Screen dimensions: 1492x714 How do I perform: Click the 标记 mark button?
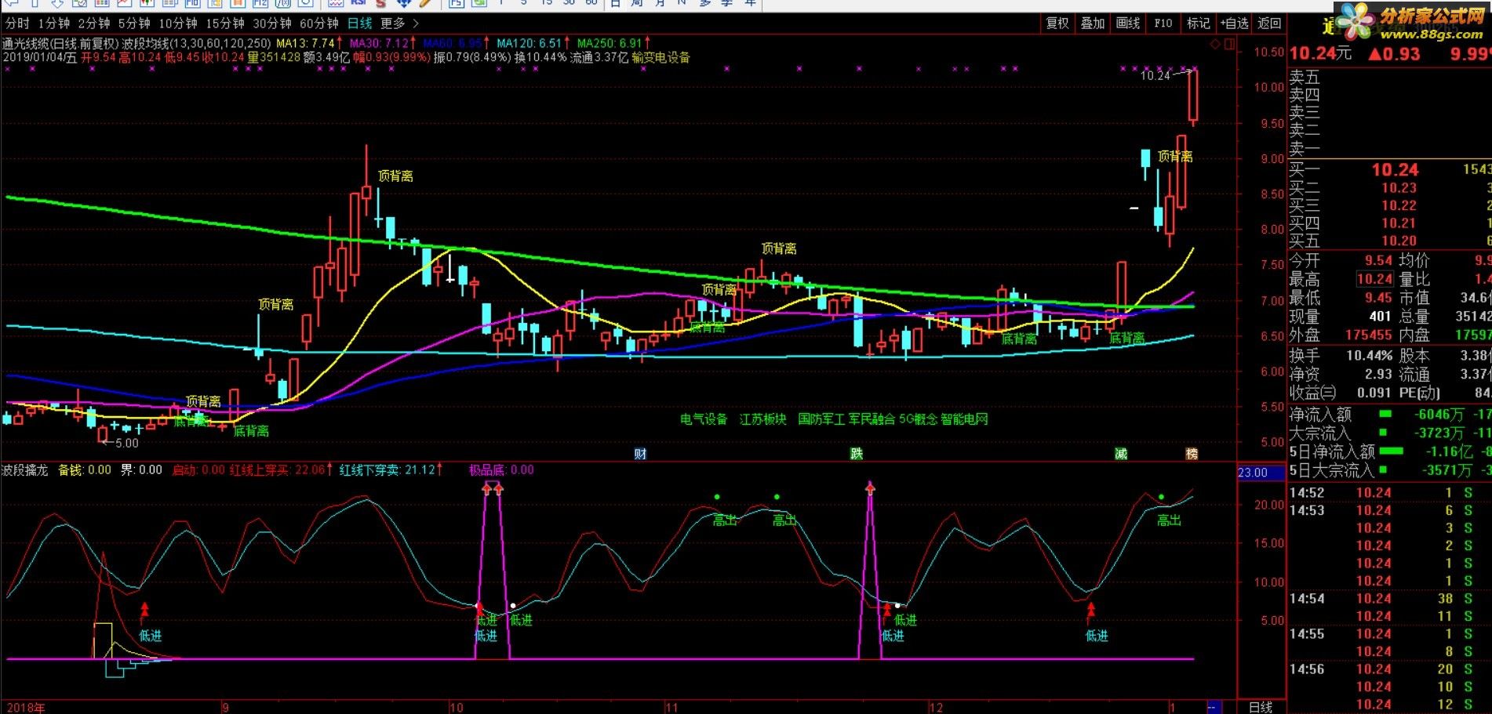pos(1199,24)
